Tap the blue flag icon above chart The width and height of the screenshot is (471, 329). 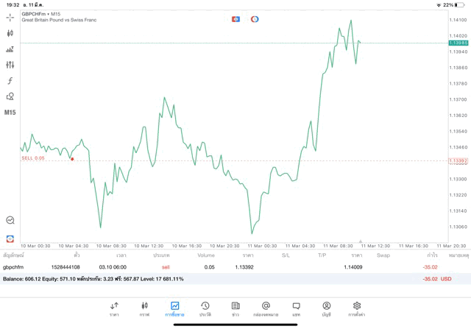(x=235, y=18)
